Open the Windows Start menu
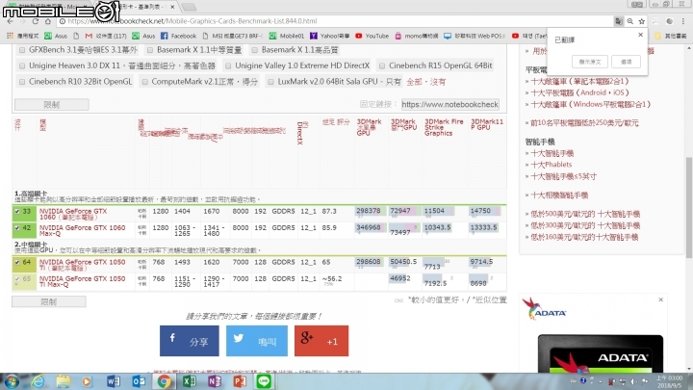Viewport: 693px width, 390px height. click(x=12, y=381)
